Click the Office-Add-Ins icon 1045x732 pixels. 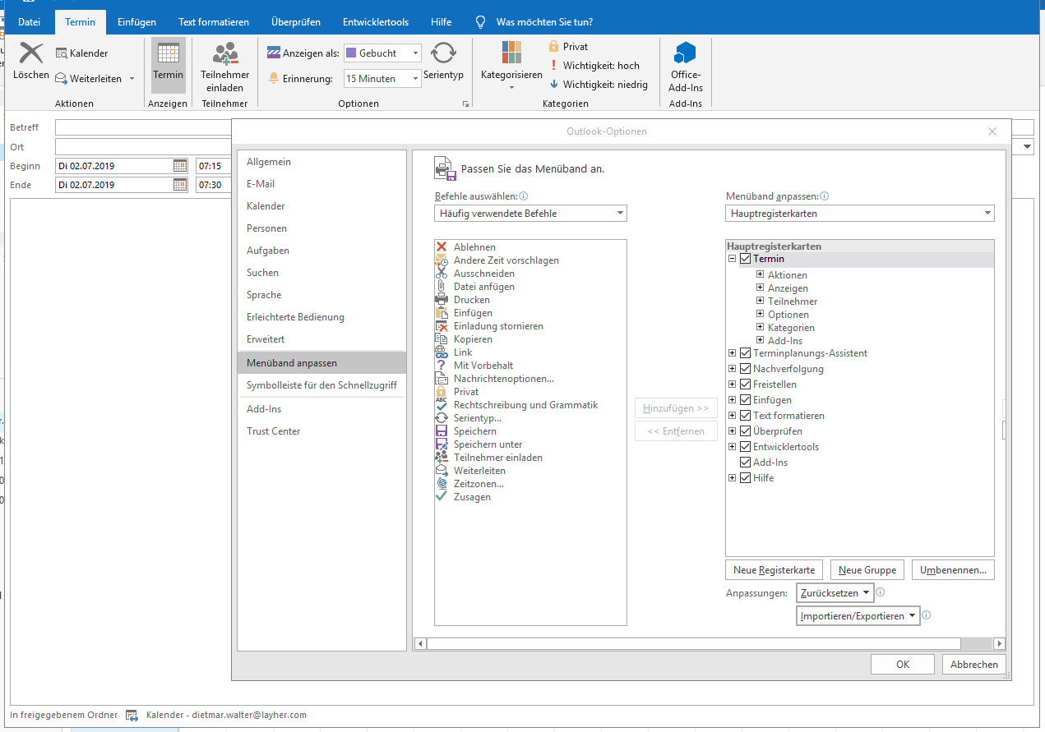(685, 54)
